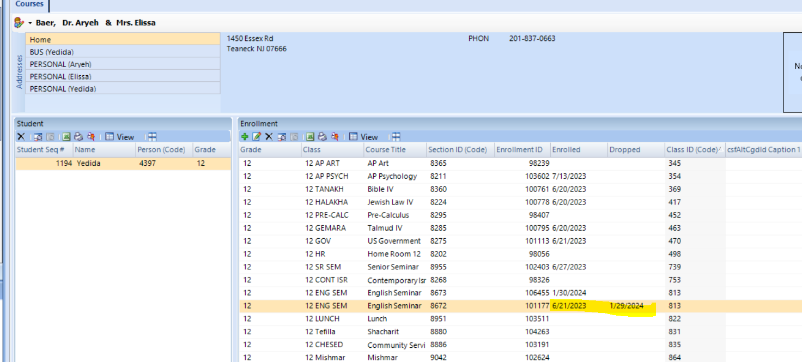Select the AP Psychology course row
Image resolution: width=802 pixels, height=362 pixels.
pyautogui.click(x=520, y=176)
